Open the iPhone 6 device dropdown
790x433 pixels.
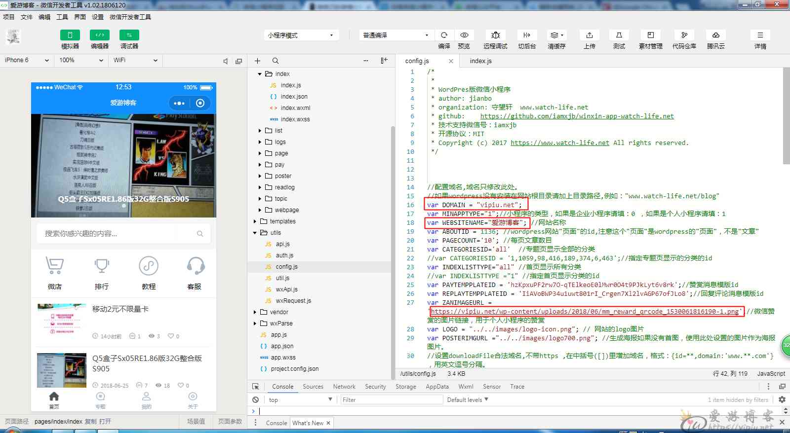point(27,60)
